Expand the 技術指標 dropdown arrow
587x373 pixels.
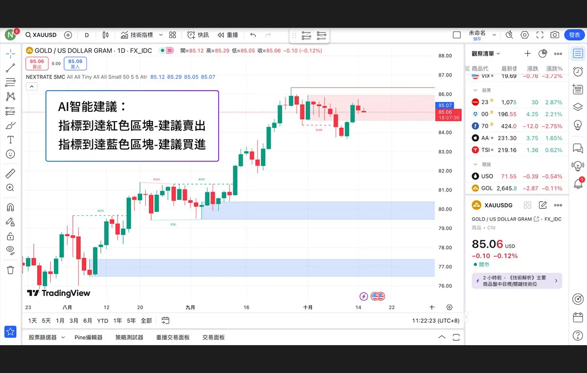tap(160, 35)
